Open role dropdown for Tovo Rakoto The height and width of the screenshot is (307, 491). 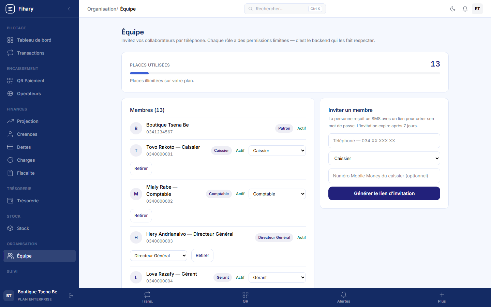[x=277, y=150]
